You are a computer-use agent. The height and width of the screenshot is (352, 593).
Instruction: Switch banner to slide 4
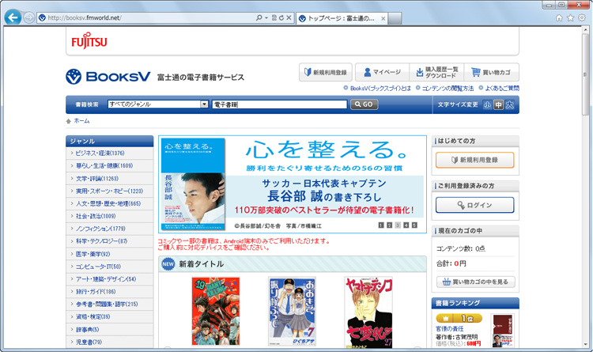point(406,225)
